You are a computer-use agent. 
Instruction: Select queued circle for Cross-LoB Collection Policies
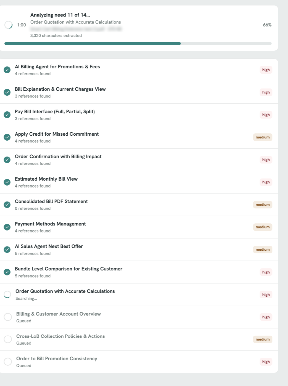(8, 339)
